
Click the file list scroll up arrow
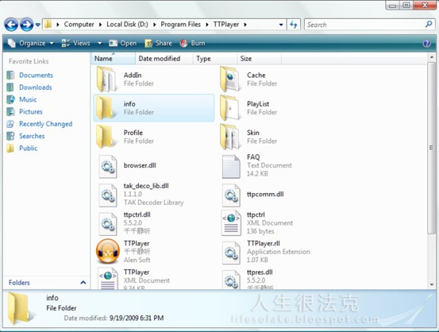[431, 57]
